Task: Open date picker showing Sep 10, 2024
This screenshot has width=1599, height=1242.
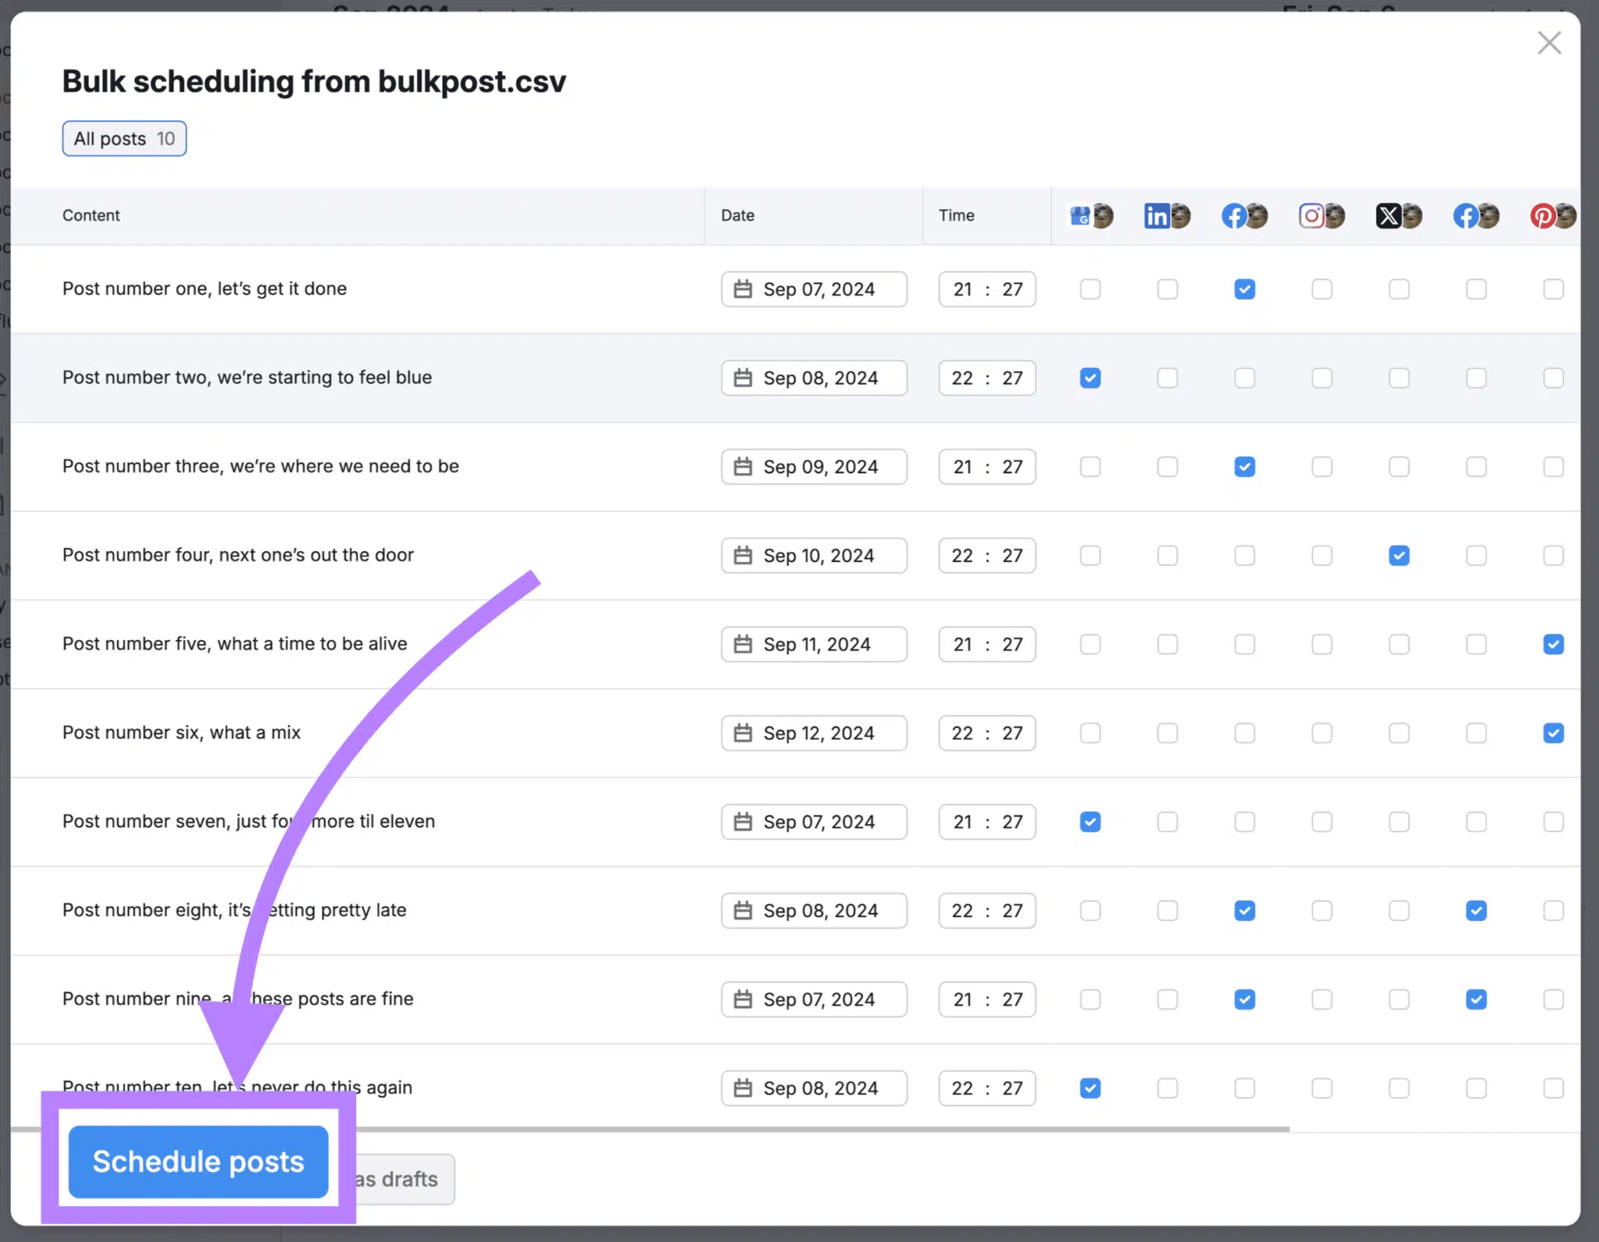Action: [814, 556]
